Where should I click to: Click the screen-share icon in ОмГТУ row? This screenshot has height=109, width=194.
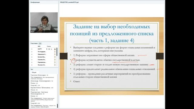pos(51,49)
